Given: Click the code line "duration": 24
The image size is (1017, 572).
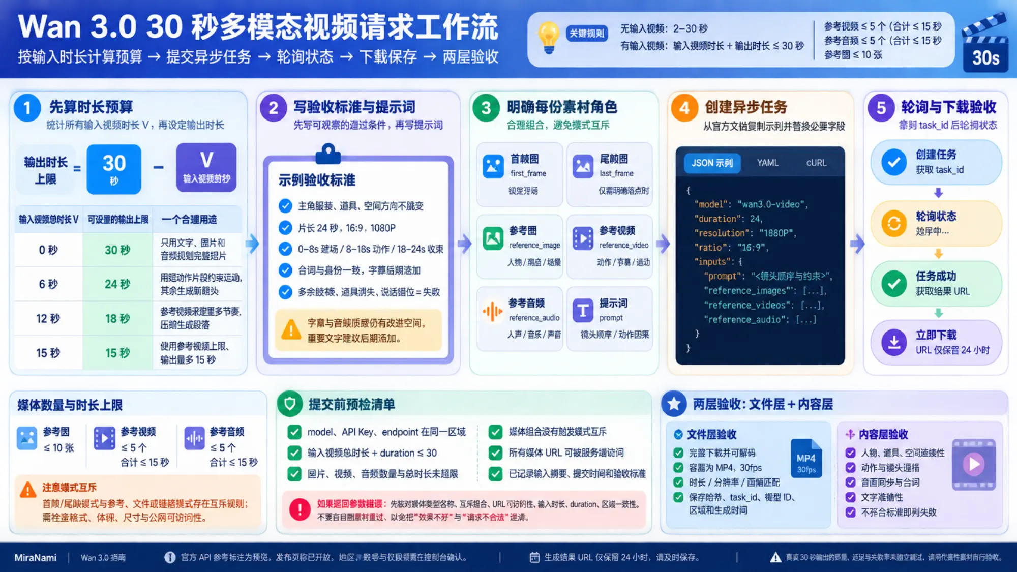Looking at the screenshot, I should (728, 219).
